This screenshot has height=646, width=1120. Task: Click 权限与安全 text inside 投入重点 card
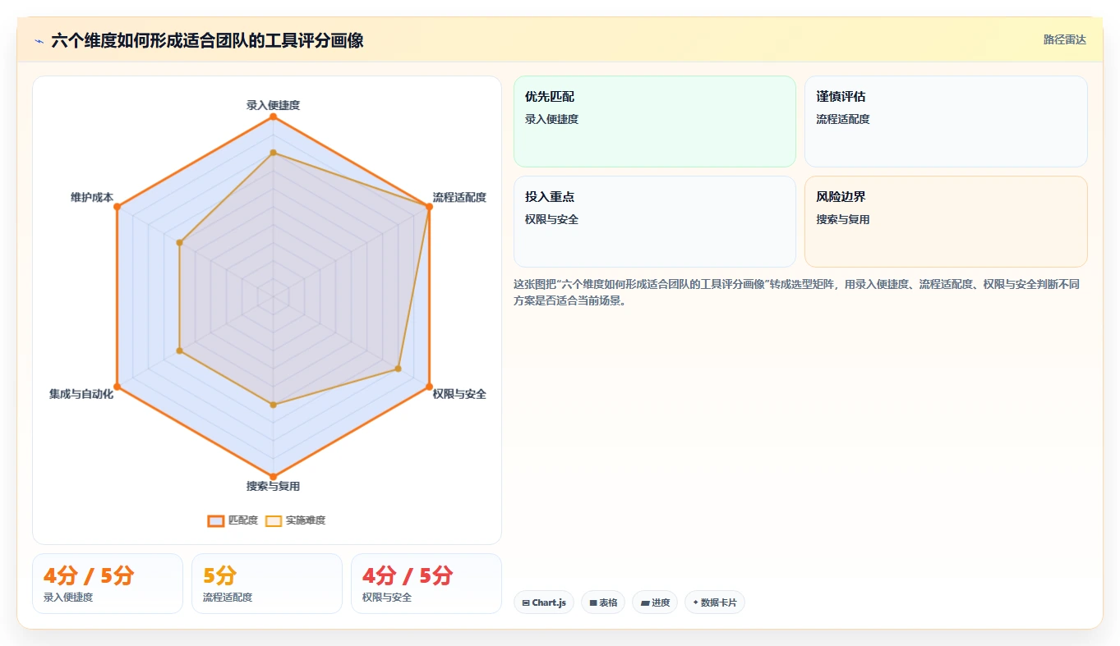click(x=551, y=219)
